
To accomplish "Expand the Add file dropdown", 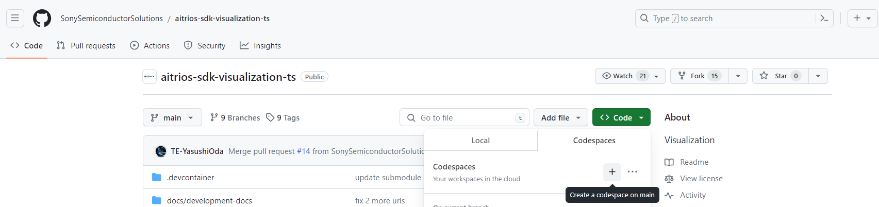I will point(560,118).
